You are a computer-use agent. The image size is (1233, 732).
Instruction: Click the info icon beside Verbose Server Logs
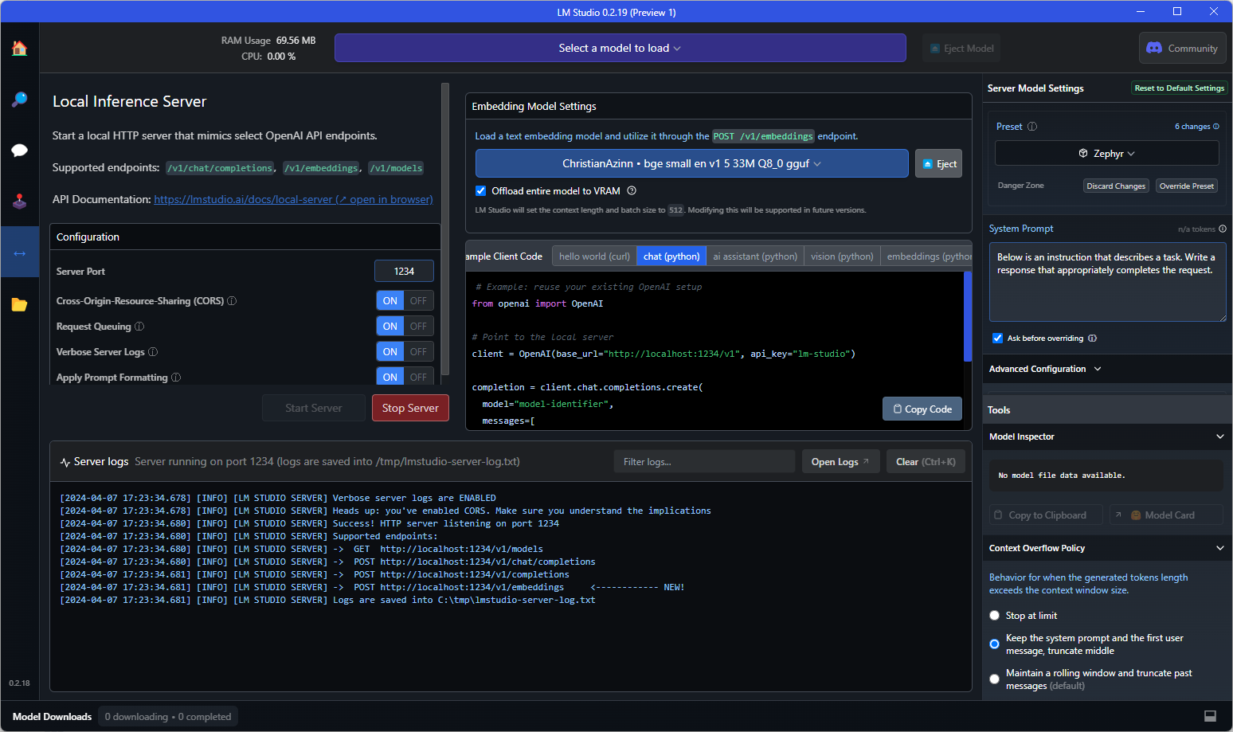pos(153,352)
